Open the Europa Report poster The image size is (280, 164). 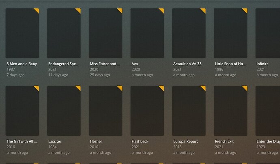coord(189,111)
